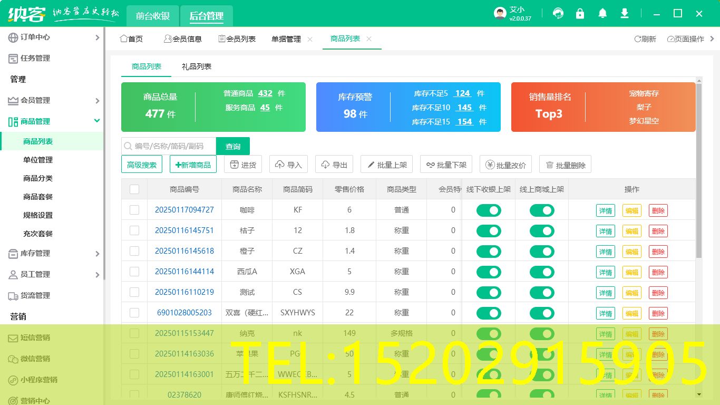Collapse 商品管理 chevron
This screenshot has height=405, width=720.
97,121
